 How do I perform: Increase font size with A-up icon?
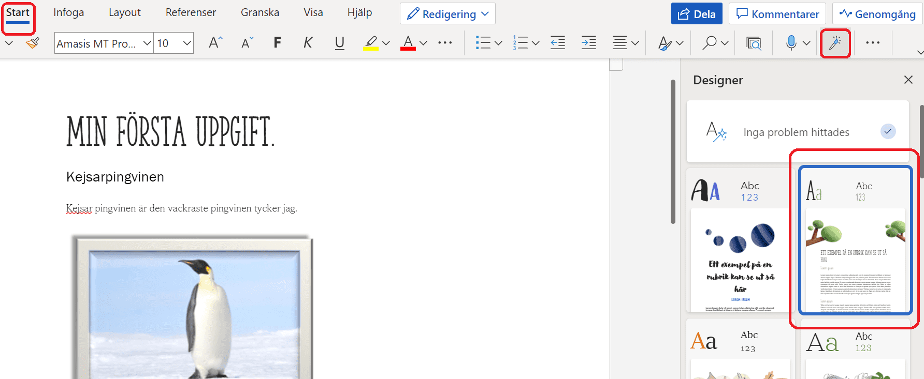click(x=215, y=43)
